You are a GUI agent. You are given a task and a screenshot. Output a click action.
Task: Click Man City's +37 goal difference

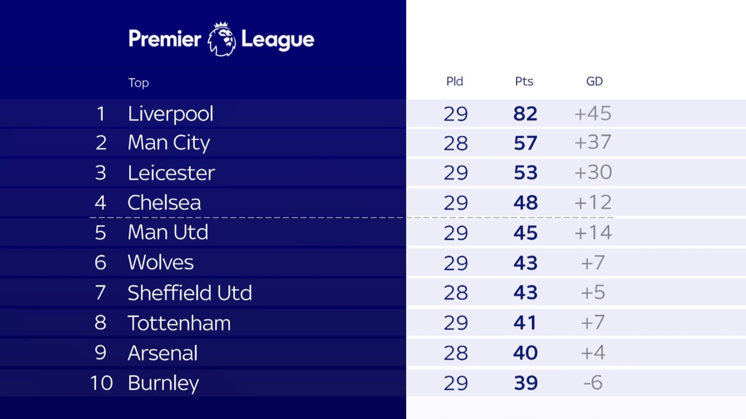pos(593,142)
